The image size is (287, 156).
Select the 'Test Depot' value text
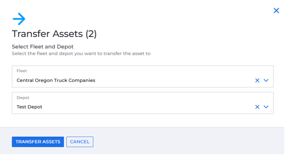[x=29, y=107]
